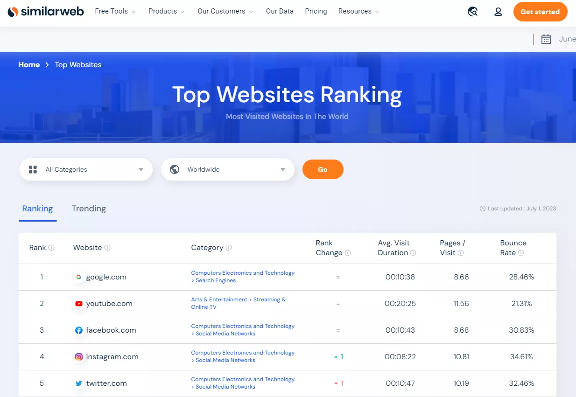Screen dimensions: 576x397
Task: Click the instagram.com favicon
Action: pyautogui.click(x=79, y=357)
